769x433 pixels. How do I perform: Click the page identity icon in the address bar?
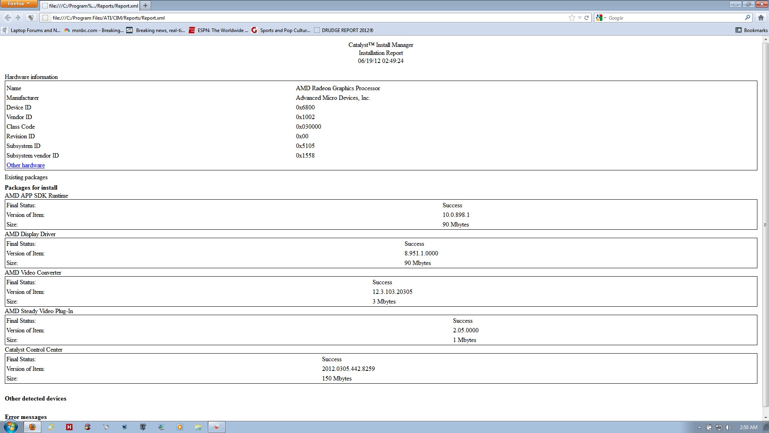(45, 18)
